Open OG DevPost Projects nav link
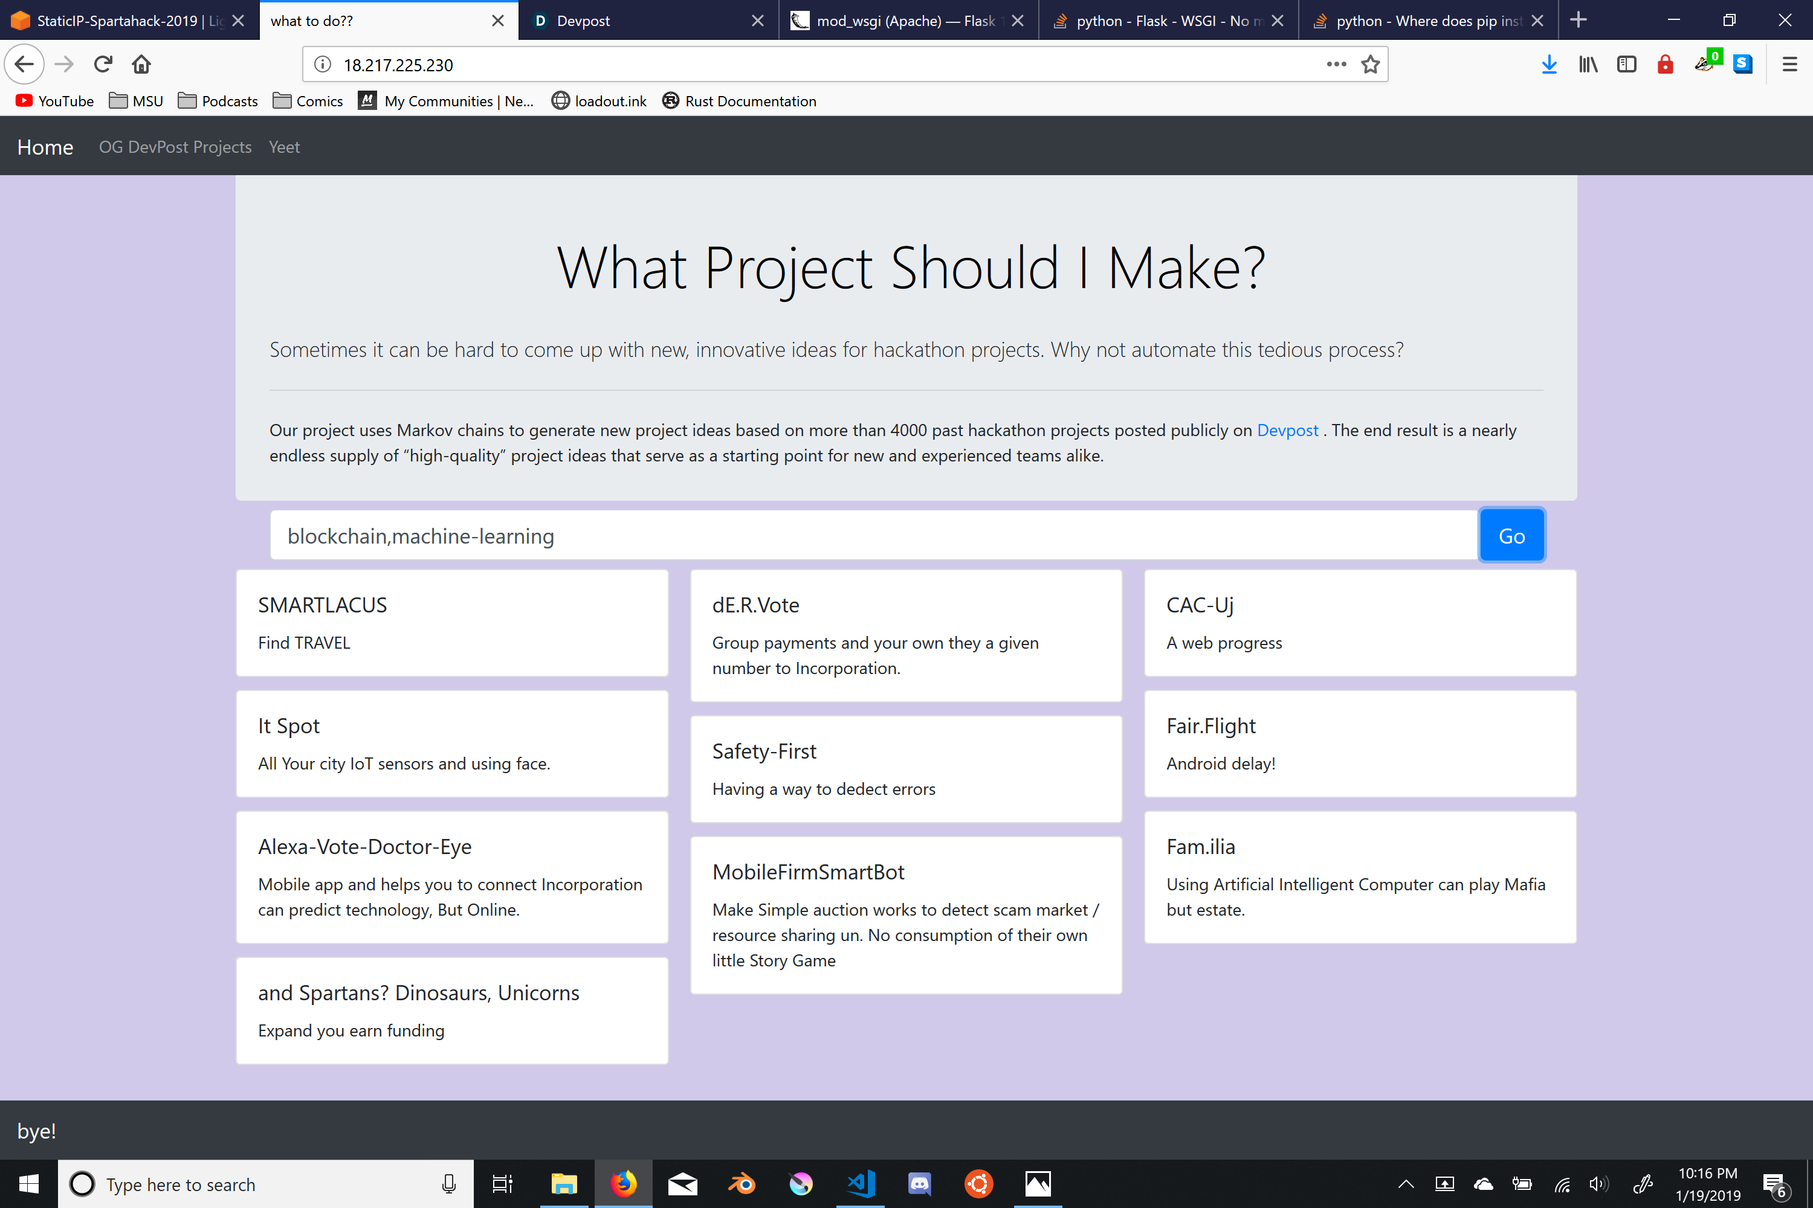This screenshot has height=1208, width=1813. tap(175, 147)
